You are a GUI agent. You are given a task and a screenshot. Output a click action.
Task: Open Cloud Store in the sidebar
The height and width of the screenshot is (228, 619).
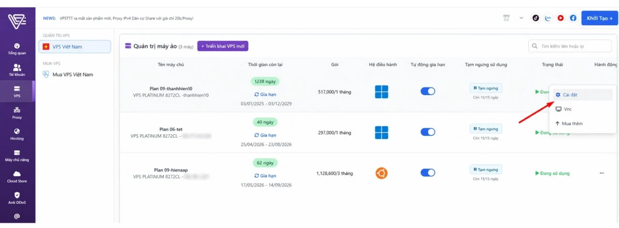coord(17,177)
